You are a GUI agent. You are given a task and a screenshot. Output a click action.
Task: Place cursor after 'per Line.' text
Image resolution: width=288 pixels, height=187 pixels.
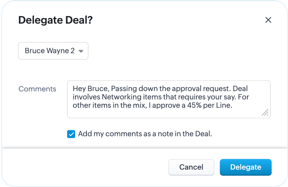point(233,106)
